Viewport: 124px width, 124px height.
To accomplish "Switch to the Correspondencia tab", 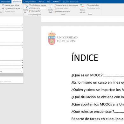I will [x=30, y=2].
